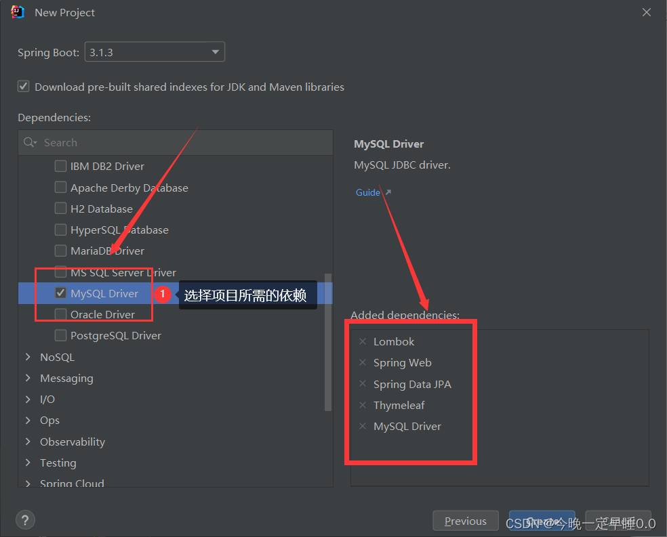Screen dimensions: 667x537
Task: Enable the H2 Database dependency
Action: (60, 208)
